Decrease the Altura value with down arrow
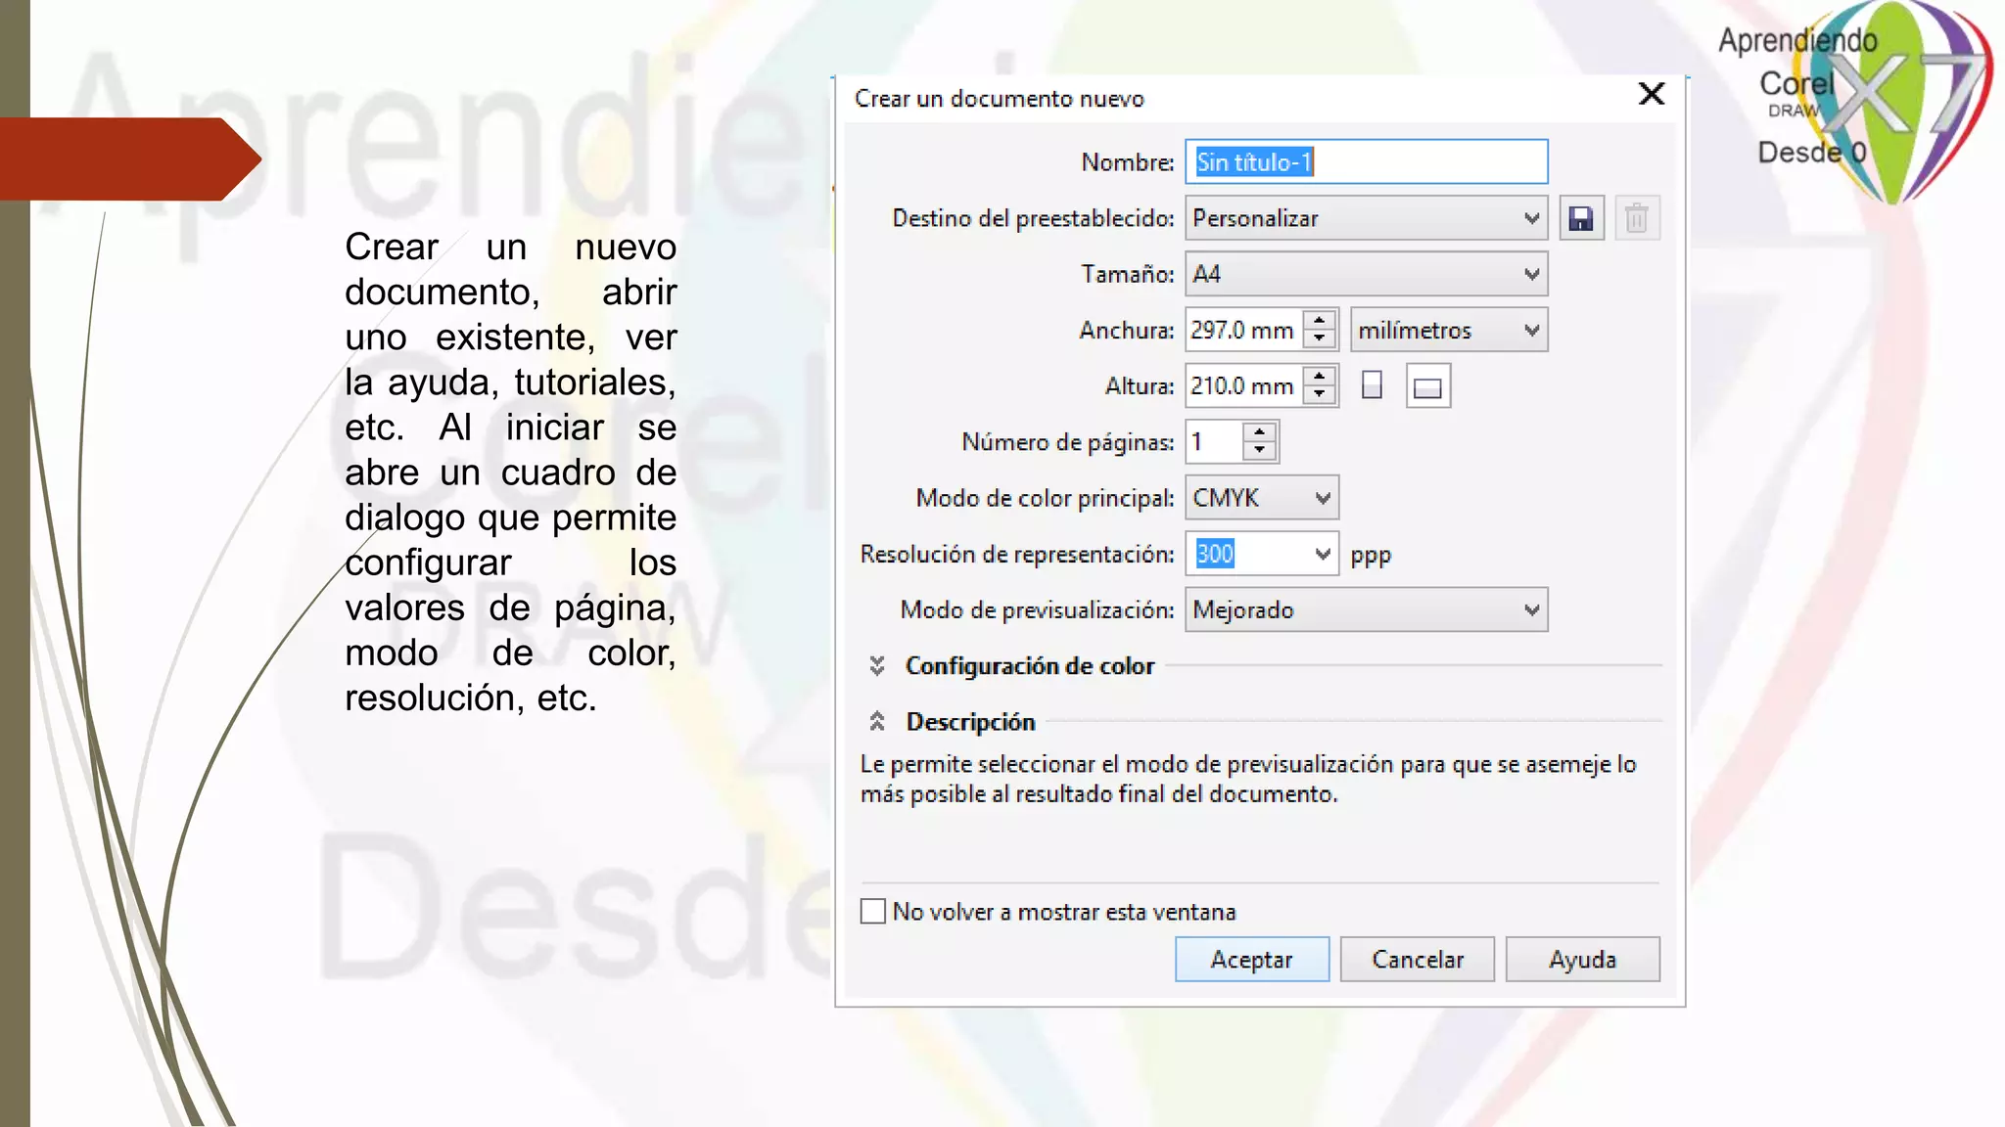The image size is (2005, 1127). tap(1320, 395)
